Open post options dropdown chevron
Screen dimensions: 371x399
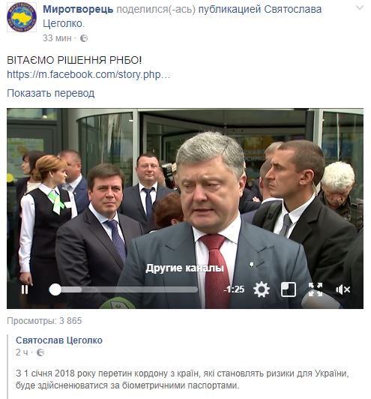pyautogui.click(x=360, y=8)
